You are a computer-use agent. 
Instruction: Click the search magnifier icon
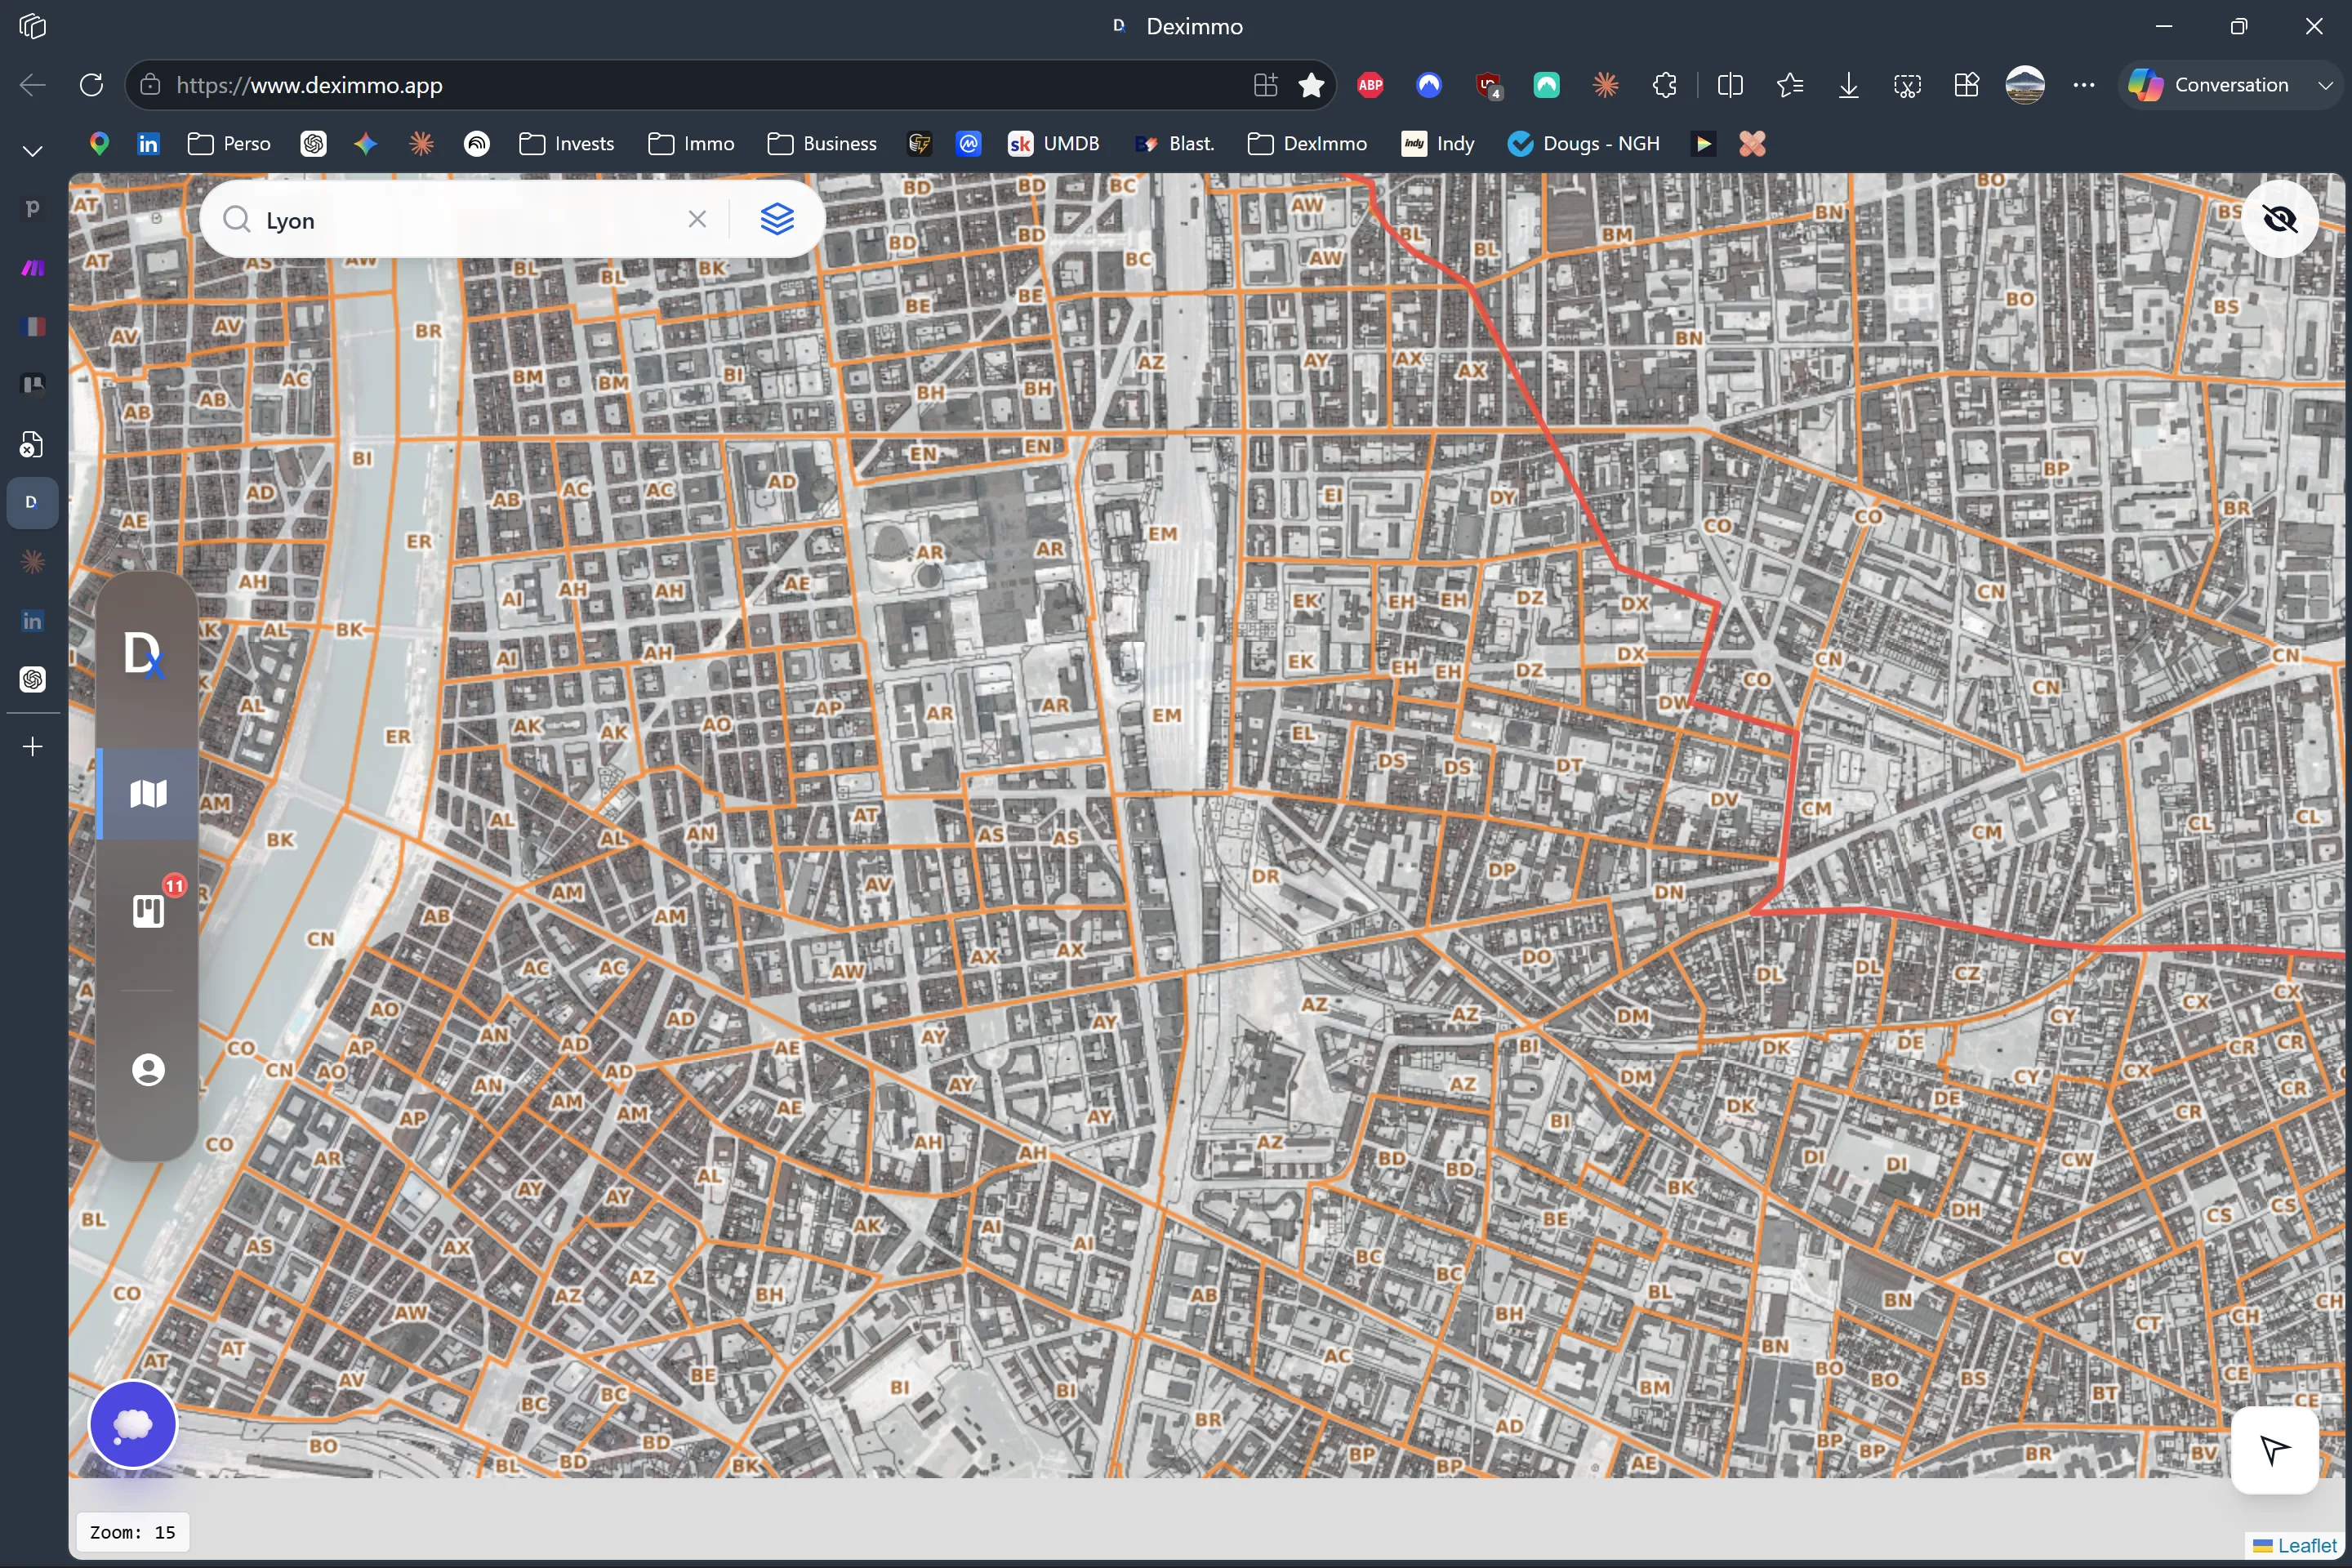click(x=236, y=219)
